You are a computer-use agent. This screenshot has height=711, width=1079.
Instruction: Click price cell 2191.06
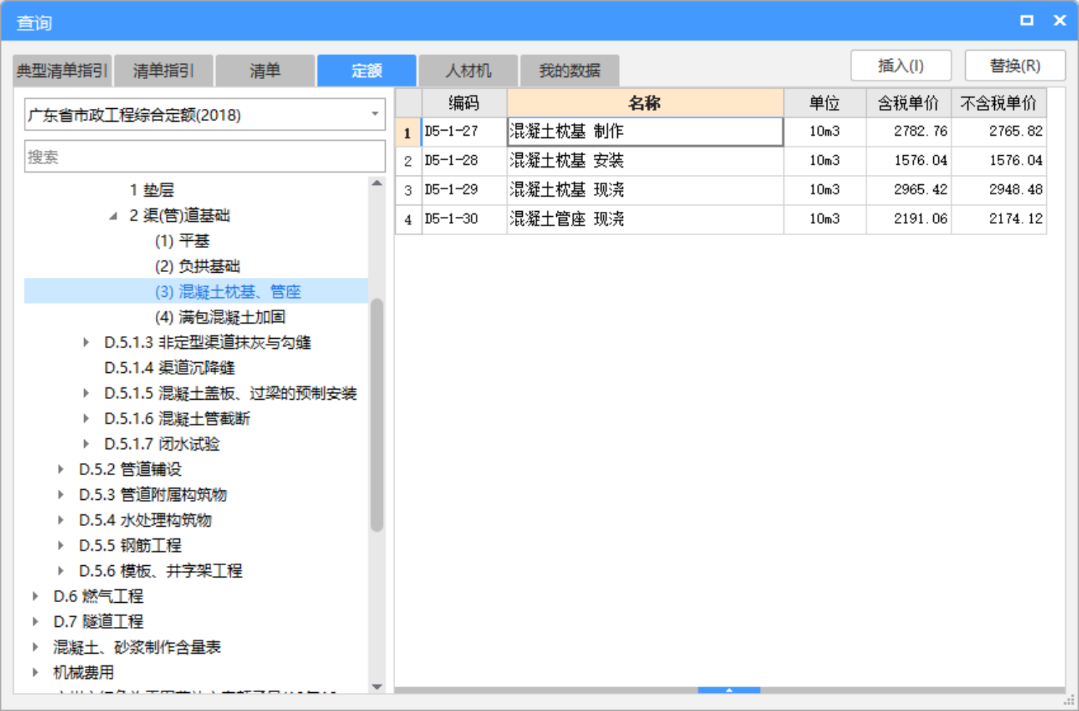(x=909, y=219)
